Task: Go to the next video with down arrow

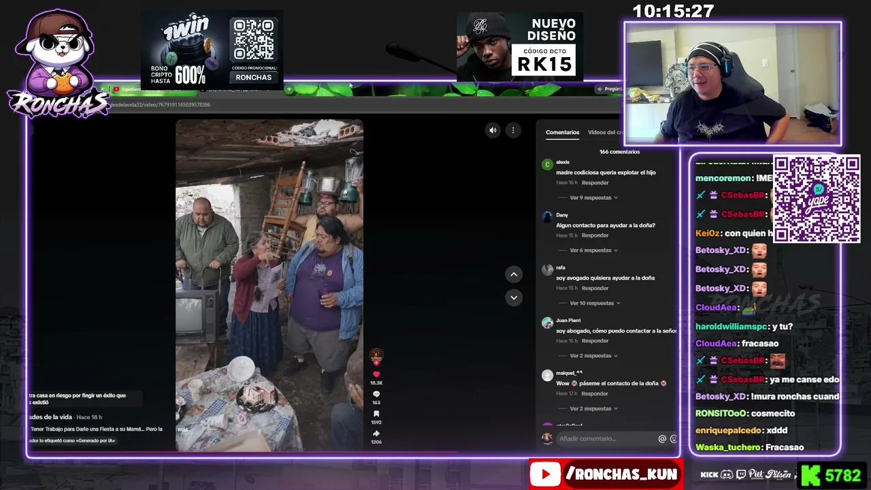Action: click(514, 297)
